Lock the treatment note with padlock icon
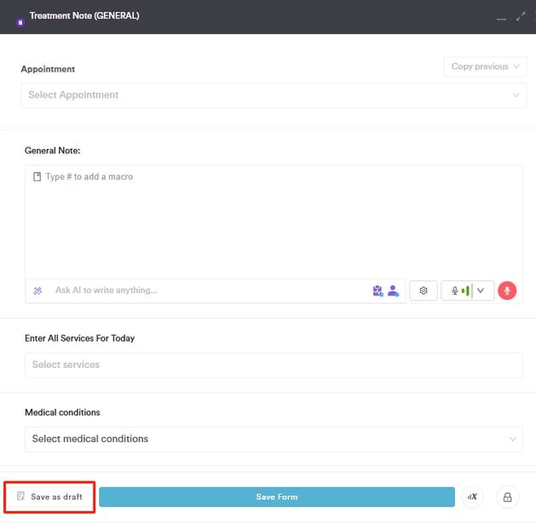This screenshot has height=523, width=536. [507, 497]
